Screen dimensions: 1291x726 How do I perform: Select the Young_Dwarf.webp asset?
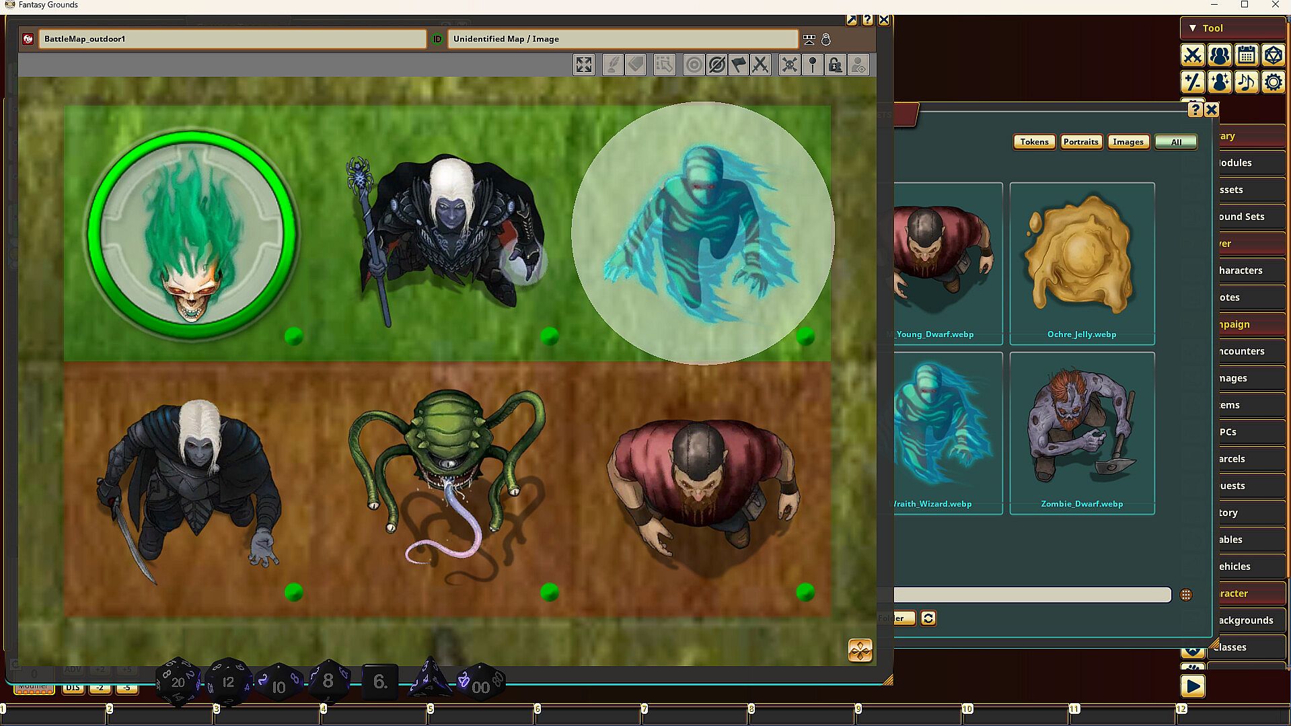[948, 263]
